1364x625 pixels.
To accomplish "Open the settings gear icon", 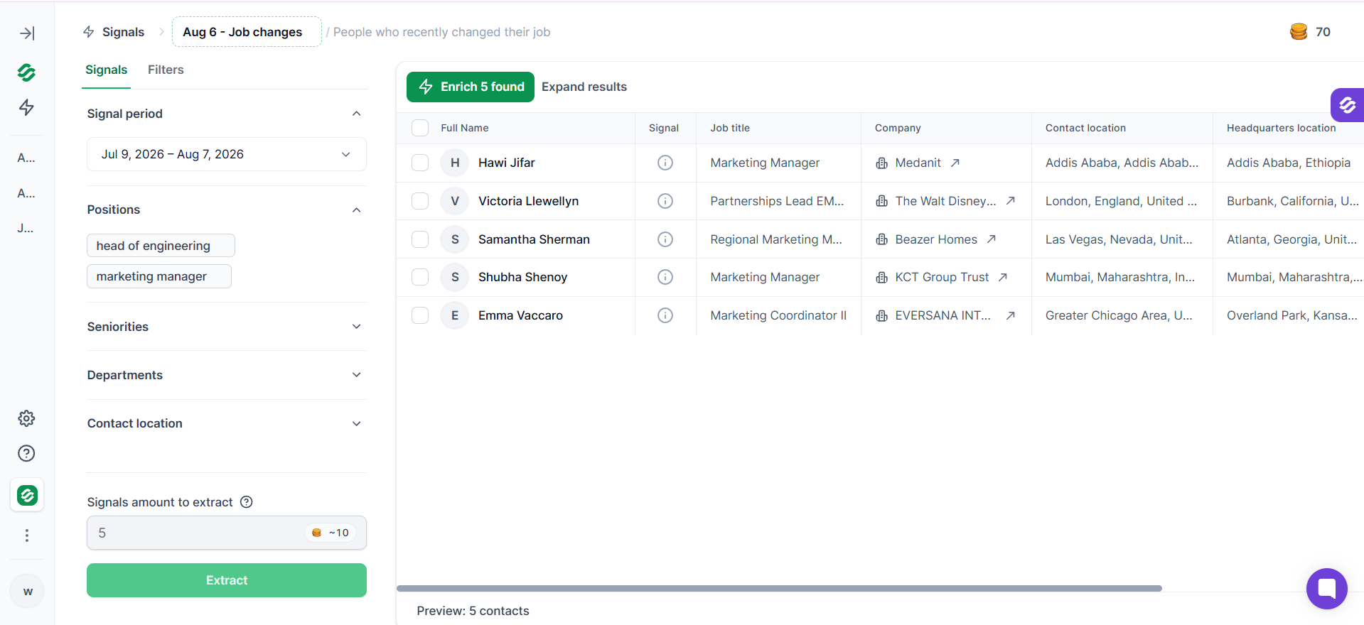I will pos(27,418).
